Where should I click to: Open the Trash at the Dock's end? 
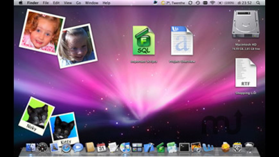click(x=249, y=147)
